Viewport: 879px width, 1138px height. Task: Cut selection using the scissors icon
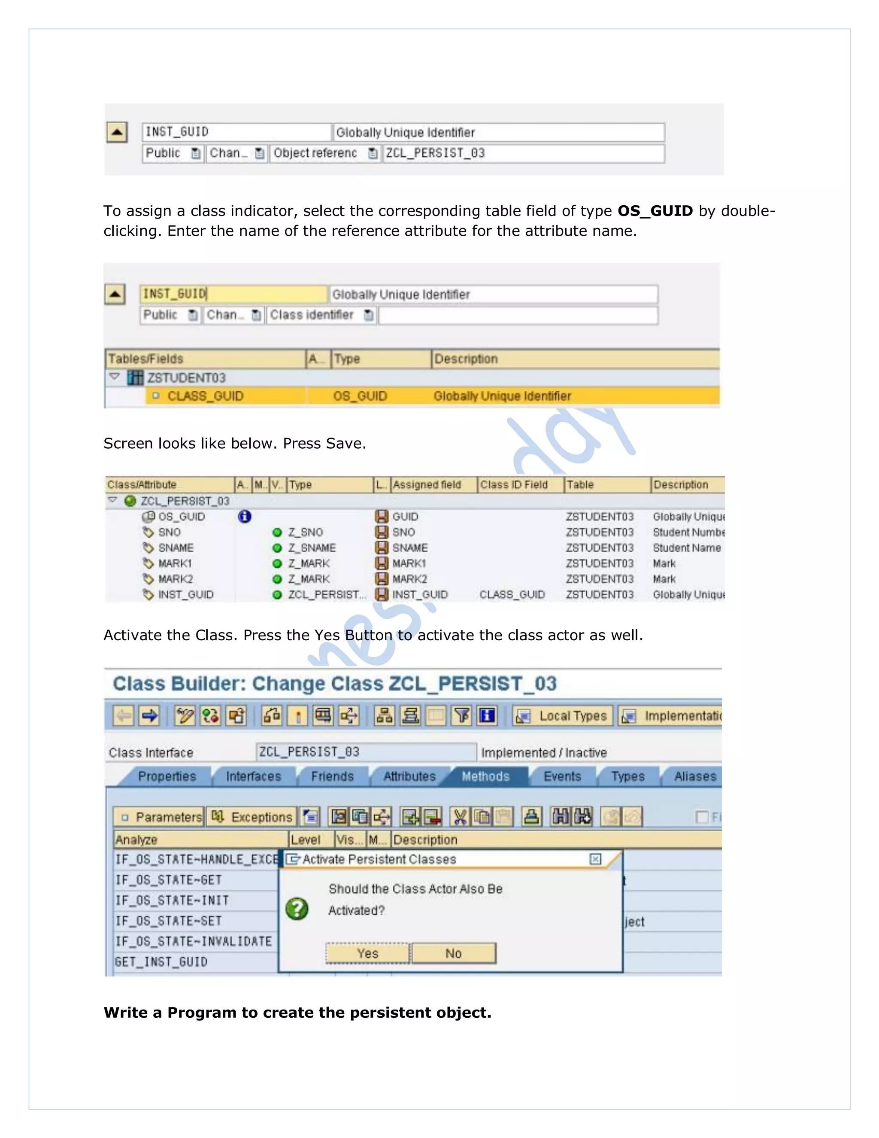point(460,816)
